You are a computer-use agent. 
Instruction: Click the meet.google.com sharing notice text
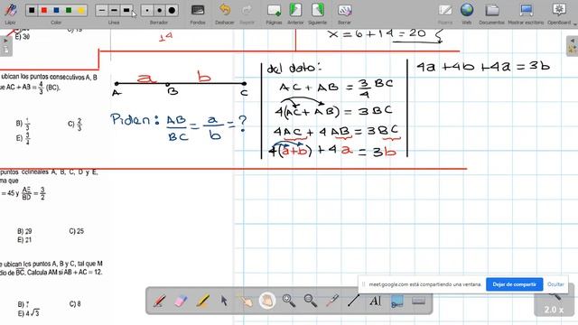pyautogui.click(x=425, y=284)
